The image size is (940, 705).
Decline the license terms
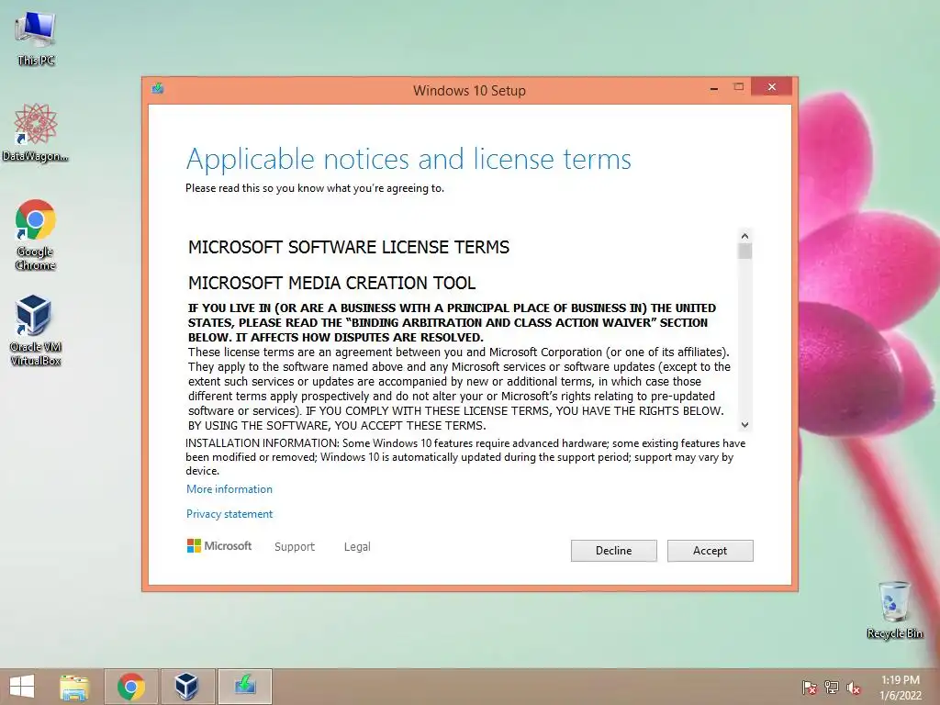click(x=613, y=551)
